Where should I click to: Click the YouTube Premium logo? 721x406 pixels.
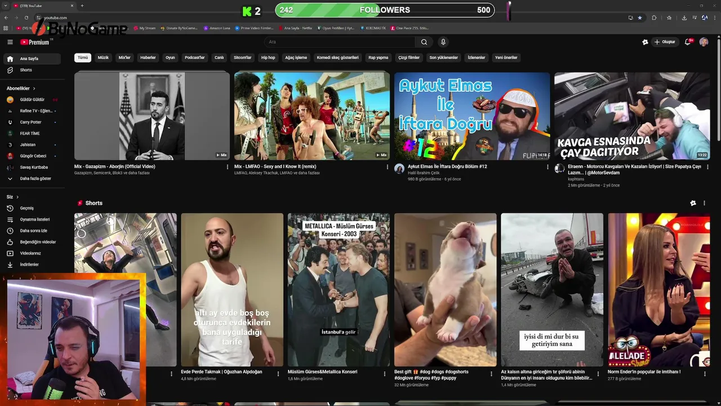coord(35,42)
